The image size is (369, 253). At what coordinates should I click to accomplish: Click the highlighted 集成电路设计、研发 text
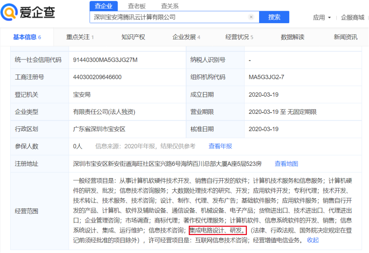[218, 230]
